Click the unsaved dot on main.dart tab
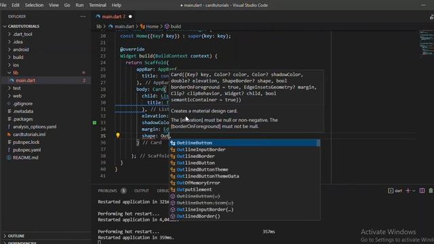This screenshot has height=244, width=434. pyautogui.click(x=130, y=16)
